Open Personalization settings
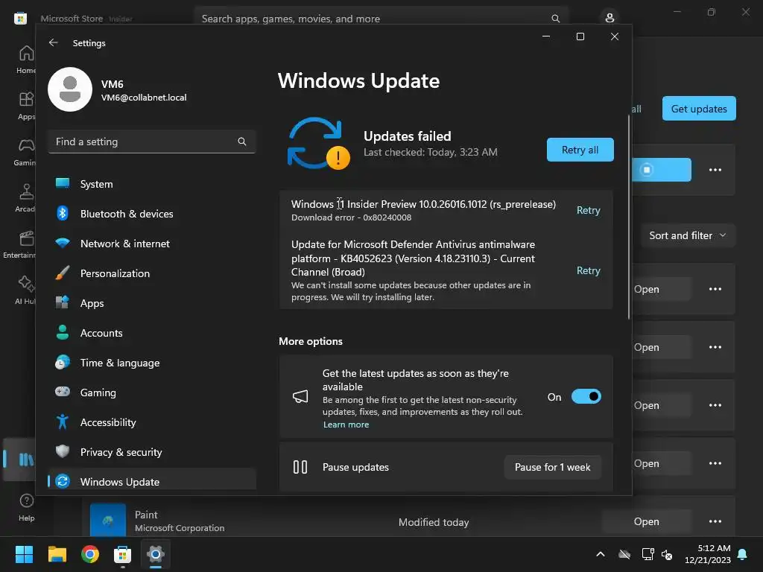Viewport: 763px width, 572px height. tap(152, 273)
